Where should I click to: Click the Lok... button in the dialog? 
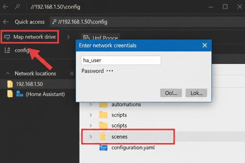[x=196, y=93]
